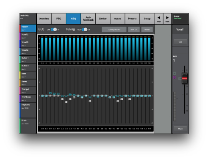
Task: Mute the Aux 1 output
Action: (x=180, y=129)
